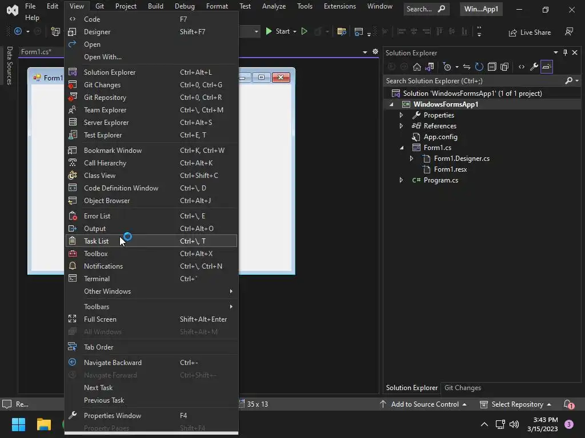Viewport: 585px width, 438px height.
Task: Refresh Solution Explorer with refresh icon
Action: click(479, 67)
